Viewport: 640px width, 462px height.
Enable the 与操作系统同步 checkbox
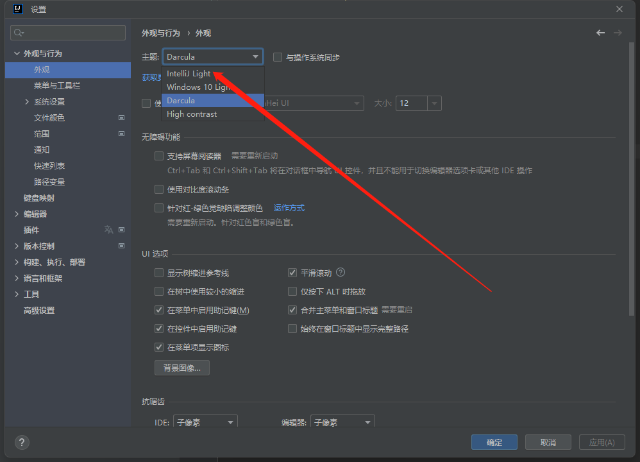click(x=278, y=57)
